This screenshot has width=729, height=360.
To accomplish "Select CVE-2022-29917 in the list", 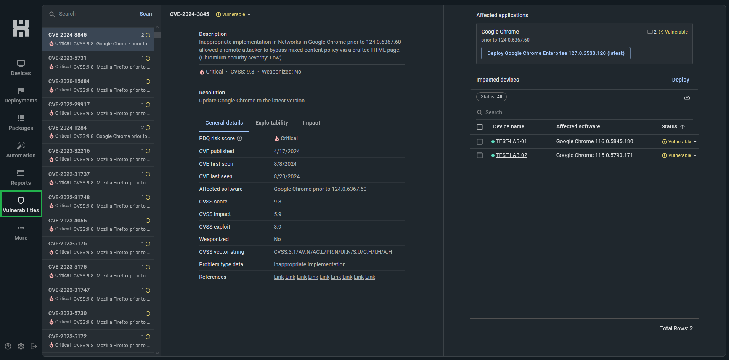I will click(98, 109).
